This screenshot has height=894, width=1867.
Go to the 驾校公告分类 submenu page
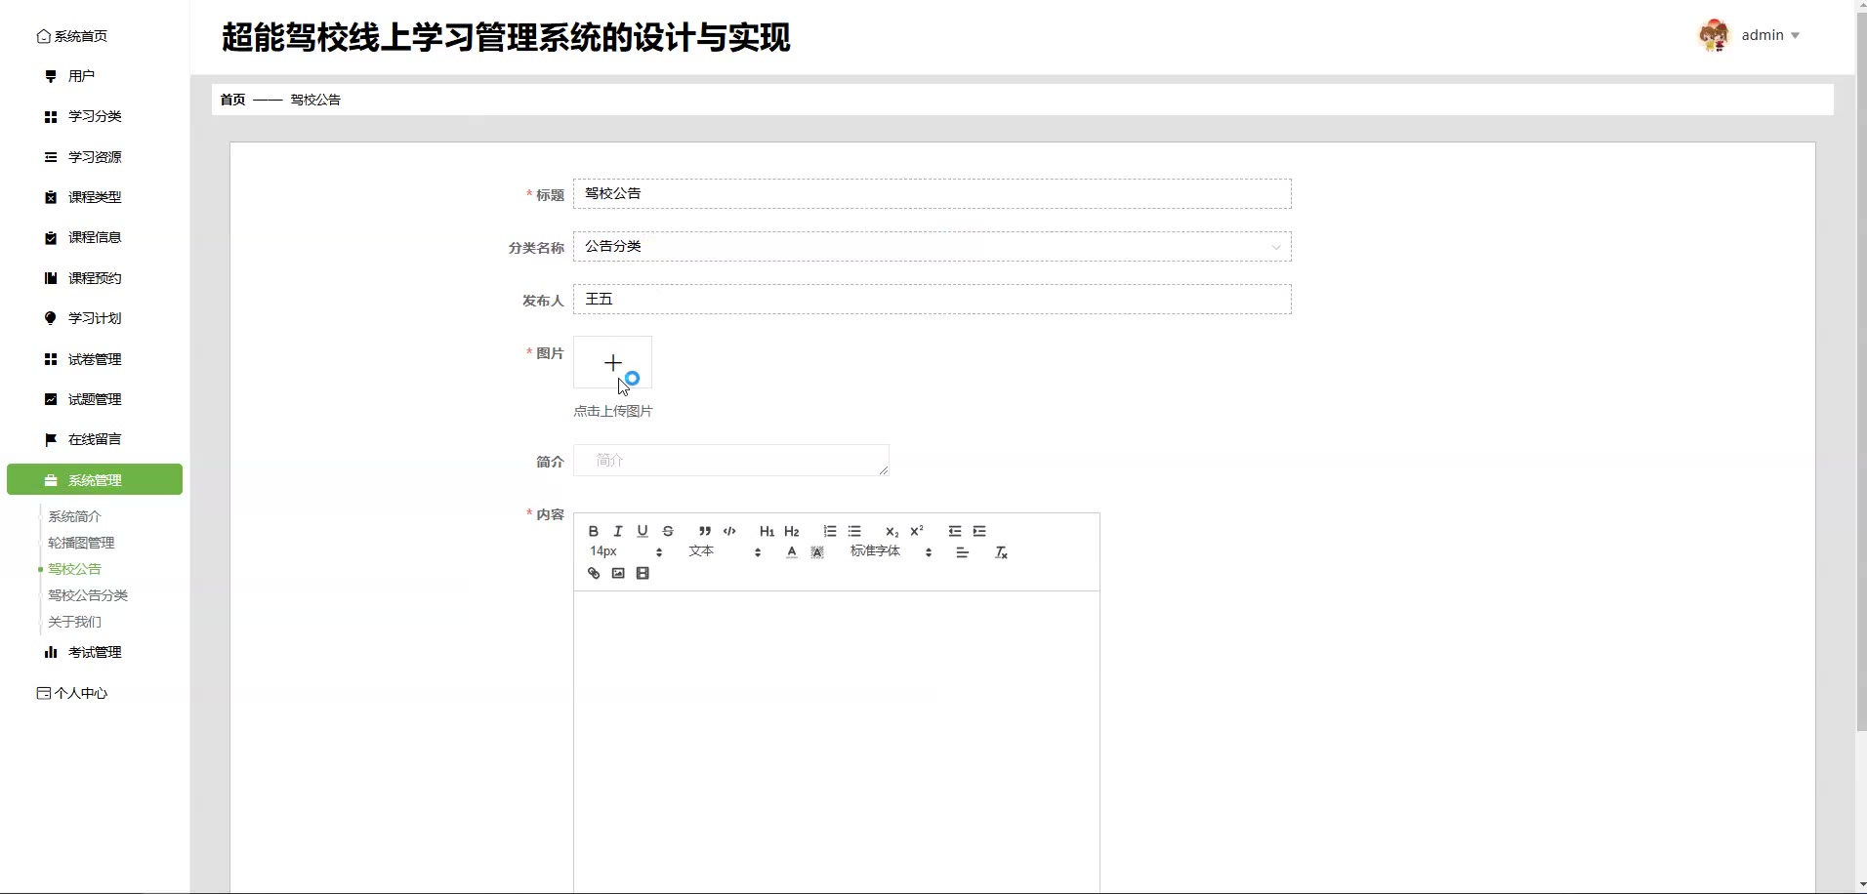point(88,595)
